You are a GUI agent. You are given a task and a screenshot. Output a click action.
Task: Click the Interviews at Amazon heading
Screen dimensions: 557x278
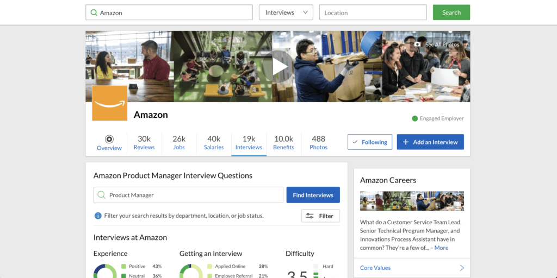[x=130, y=237]
